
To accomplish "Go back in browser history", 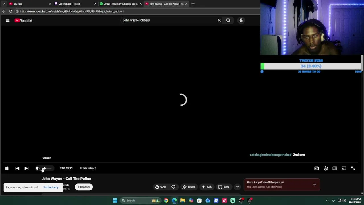I will (x=4, y=11).
